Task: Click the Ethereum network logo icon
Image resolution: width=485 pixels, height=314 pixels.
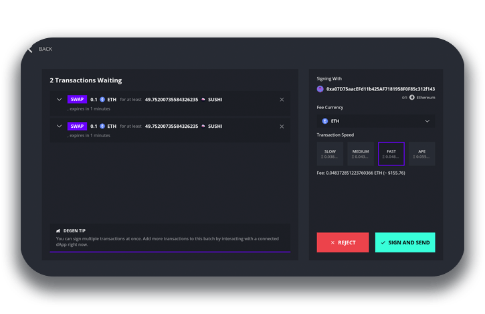Action: 412,97
